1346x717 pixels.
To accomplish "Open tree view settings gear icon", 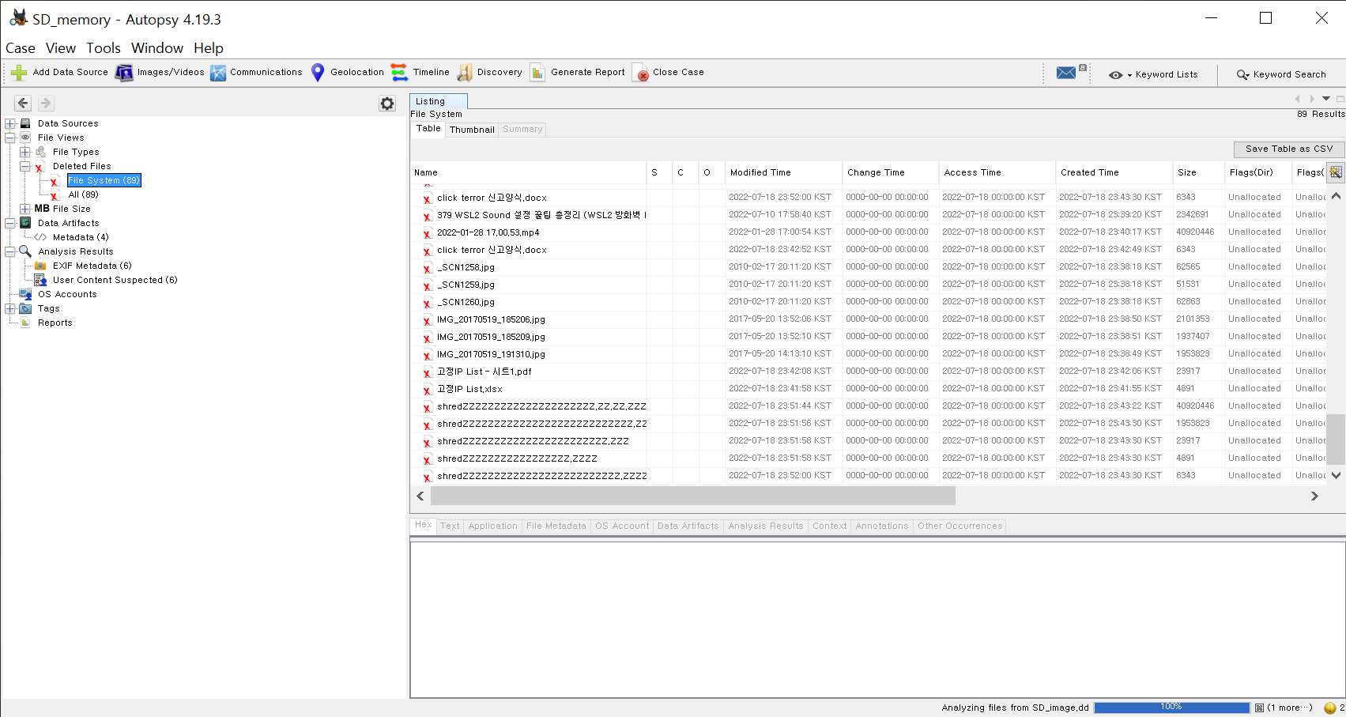I will [x=387, y=104].
